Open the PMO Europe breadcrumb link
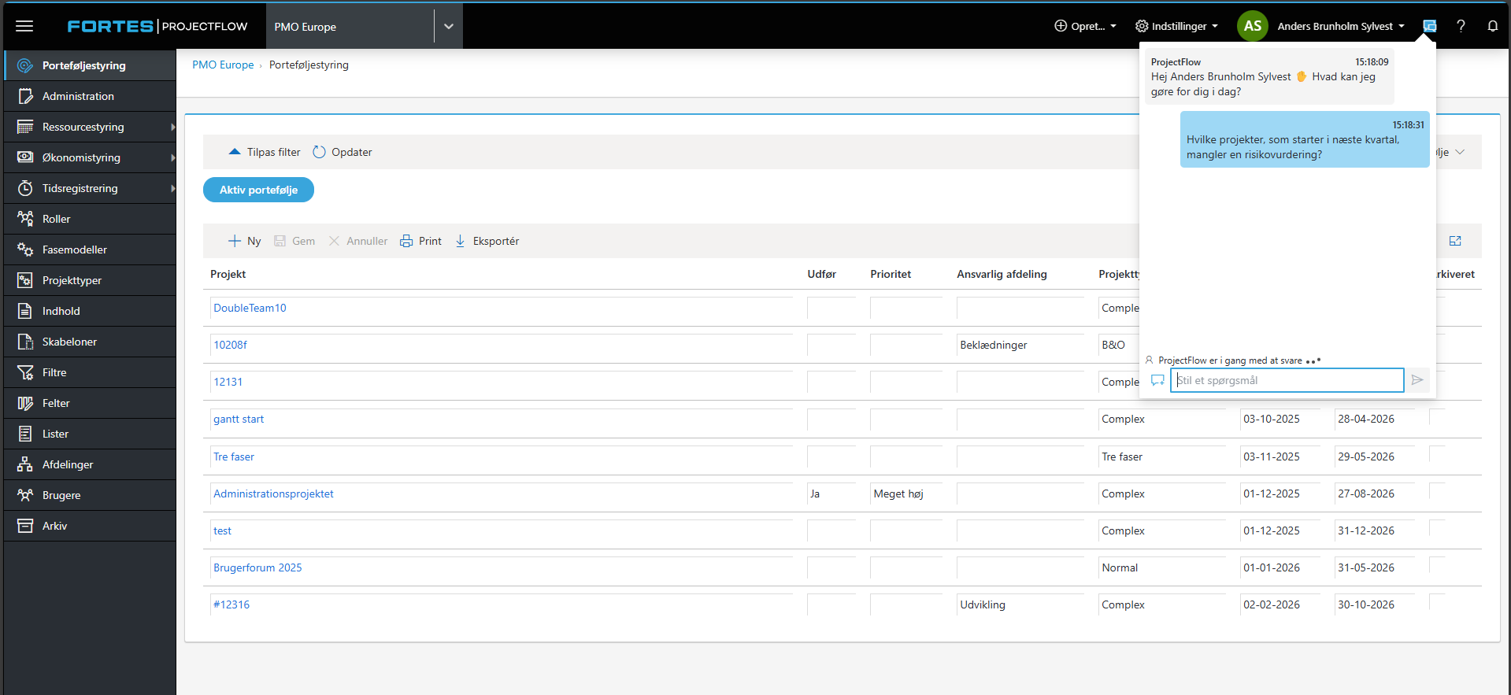The width and height of the screenshot is (1511, 695). coord(223,65)
